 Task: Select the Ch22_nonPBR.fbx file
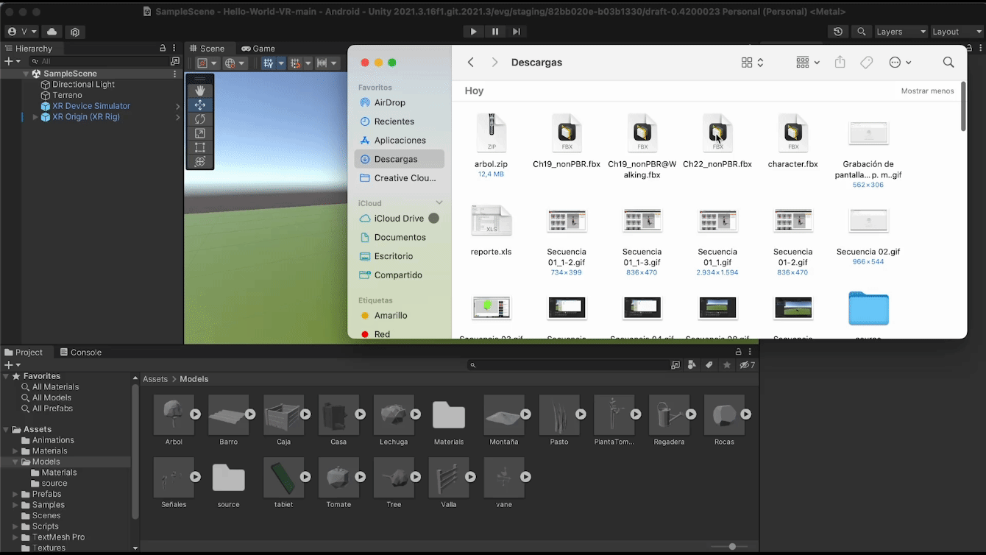point(717,141)
